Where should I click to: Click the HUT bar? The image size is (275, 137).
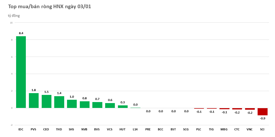point(123,107)
